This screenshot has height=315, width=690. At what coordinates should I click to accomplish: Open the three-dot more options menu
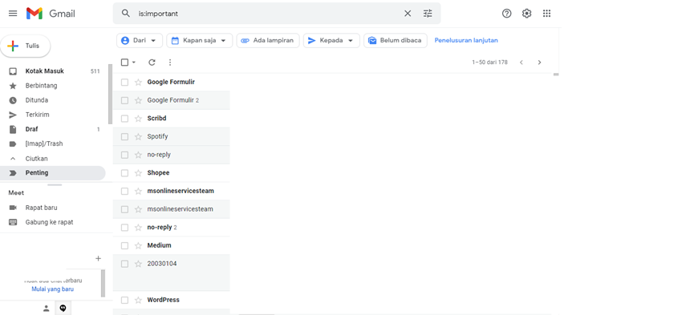[170, 63]
